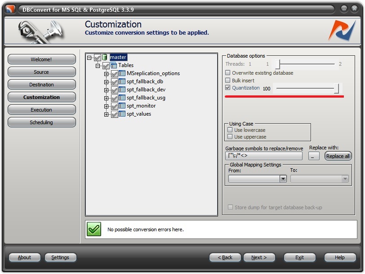This screenshot has height=274, width=365.
Task: Click the spt_values table icon
Action: pyautogui.click(x=122, y=114)
